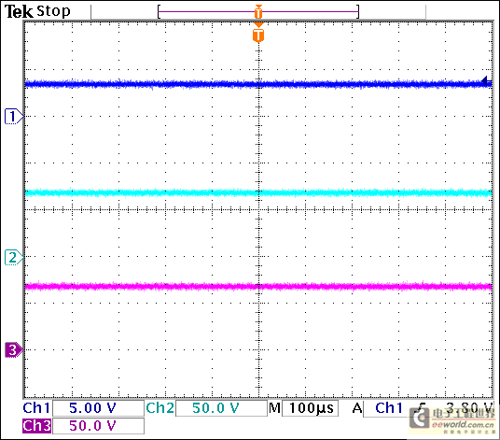This screenshot has width=500, height=440.
Task: Click the magenta Ch3 waveform trace
Action: click(258, 287)
